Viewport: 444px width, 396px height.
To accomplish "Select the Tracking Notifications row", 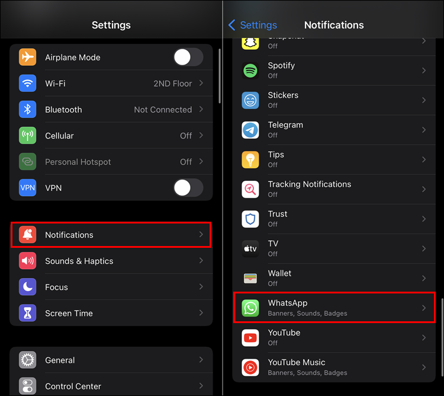I will [334, 189].
